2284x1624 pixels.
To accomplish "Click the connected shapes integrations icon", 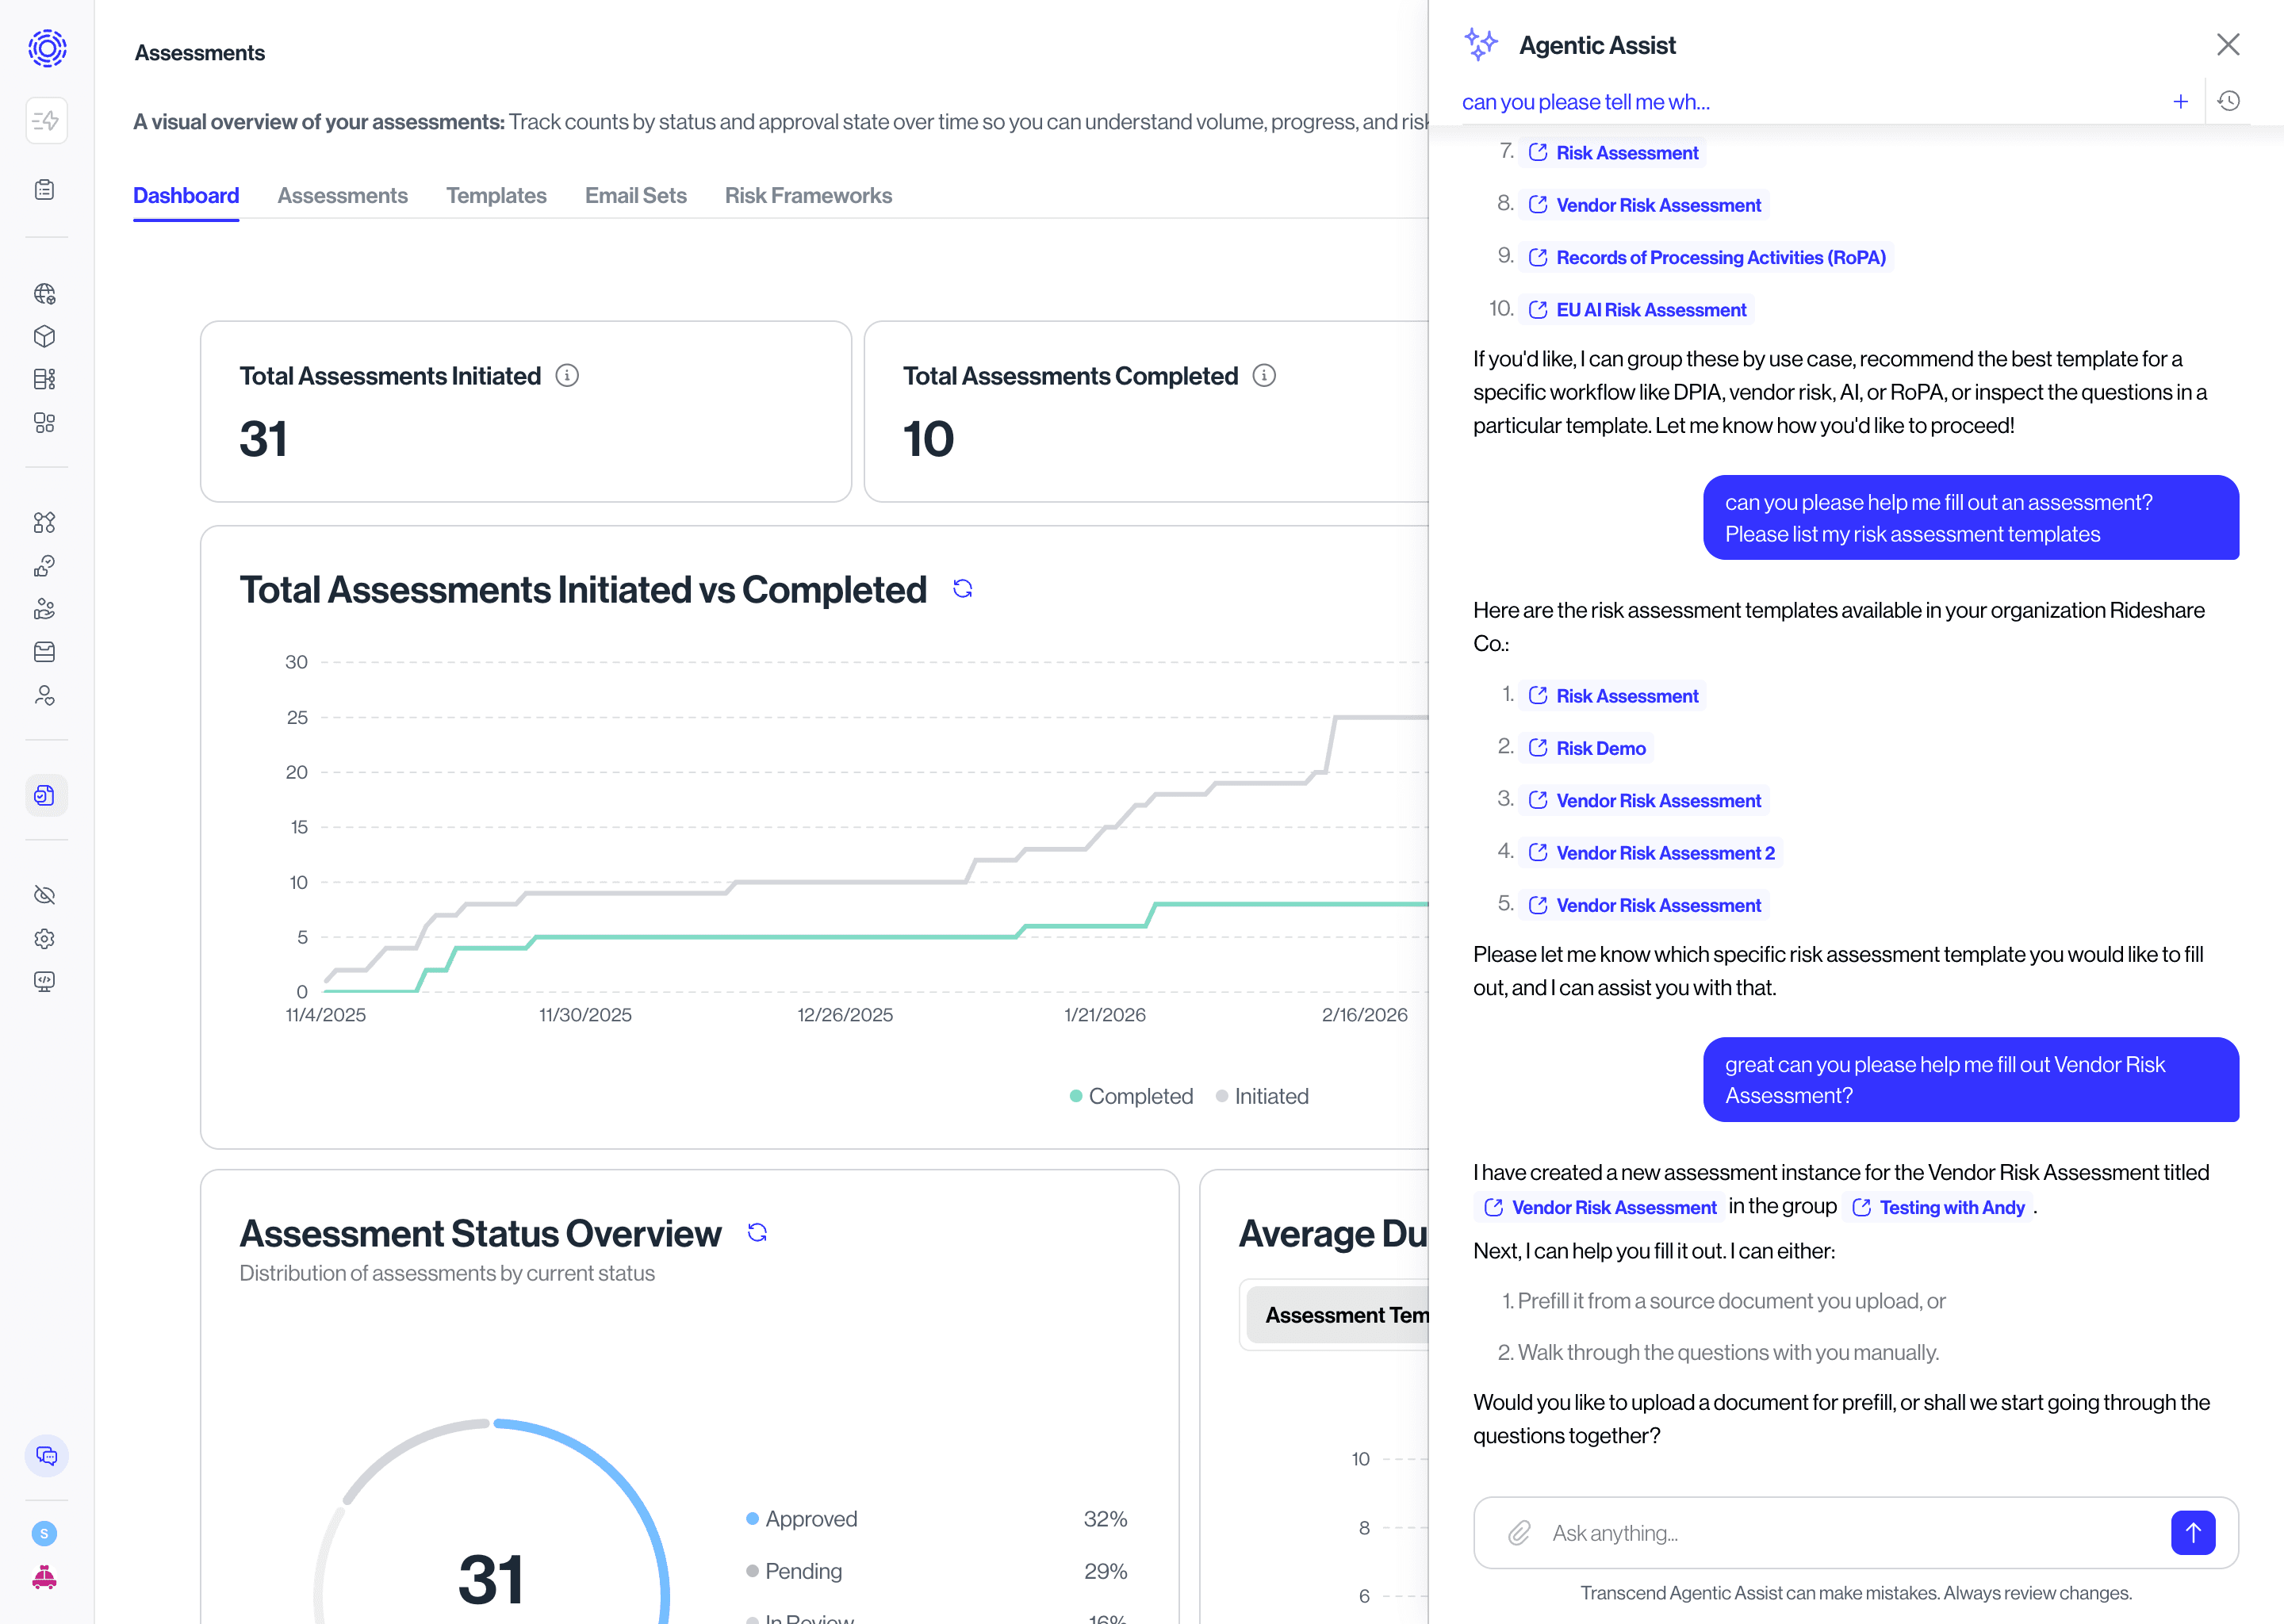I will (45, 522).
